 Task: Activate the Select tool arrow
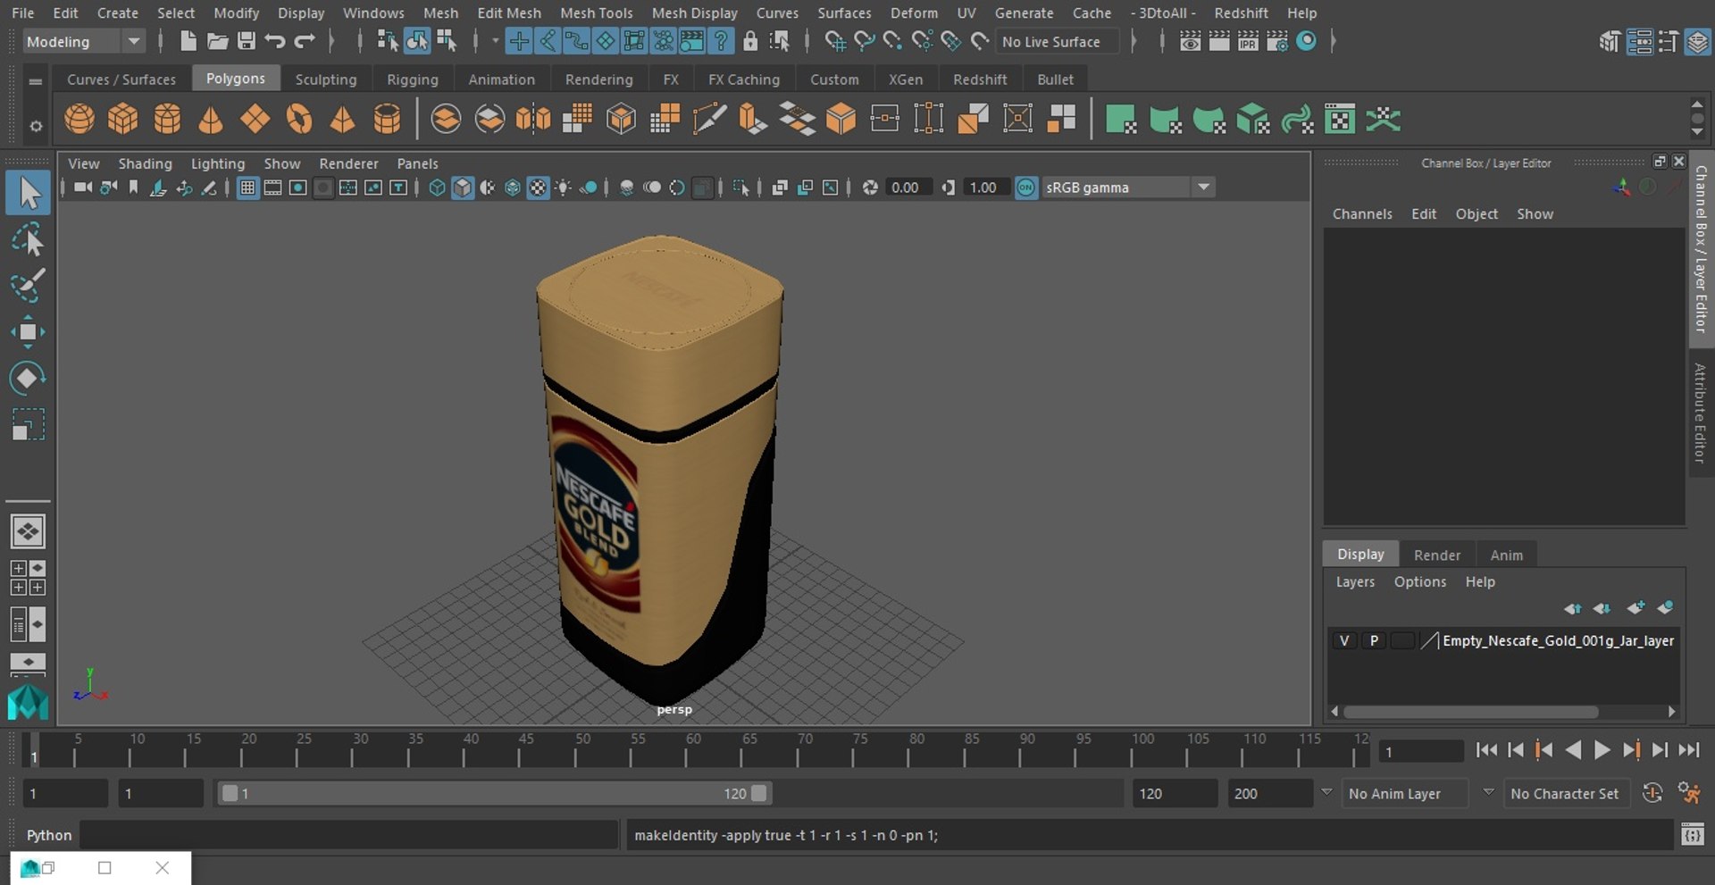(x=28, y=193)
